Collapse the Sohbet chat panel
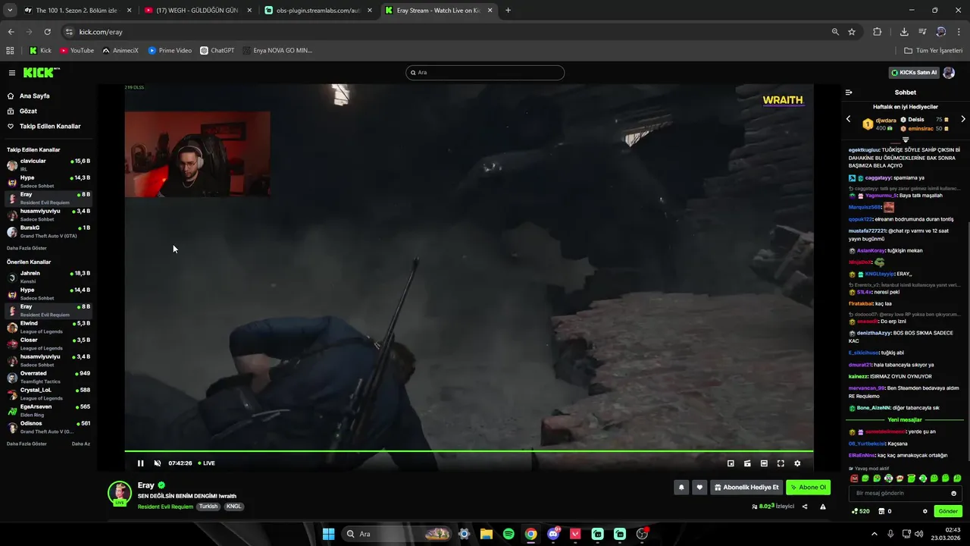Image resolution: width=970 pixels, height=546 pixels. coord(849,93)
